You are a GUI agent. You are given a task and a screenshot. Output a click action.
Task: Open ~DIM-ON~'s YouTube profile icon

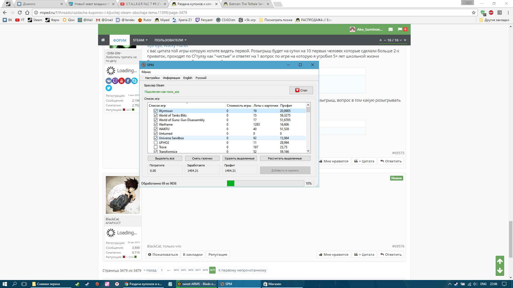122,81
